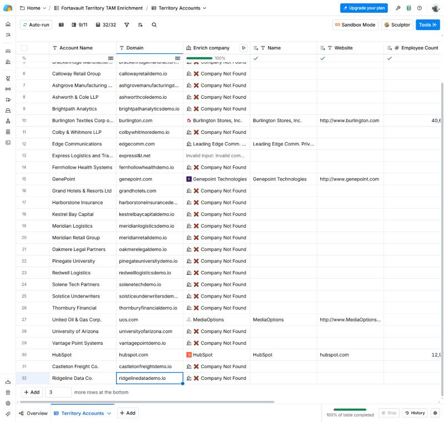The image size is (444, 422).
Task: Click the row height icon in toolbar
Action: click(x=61, y=25)
